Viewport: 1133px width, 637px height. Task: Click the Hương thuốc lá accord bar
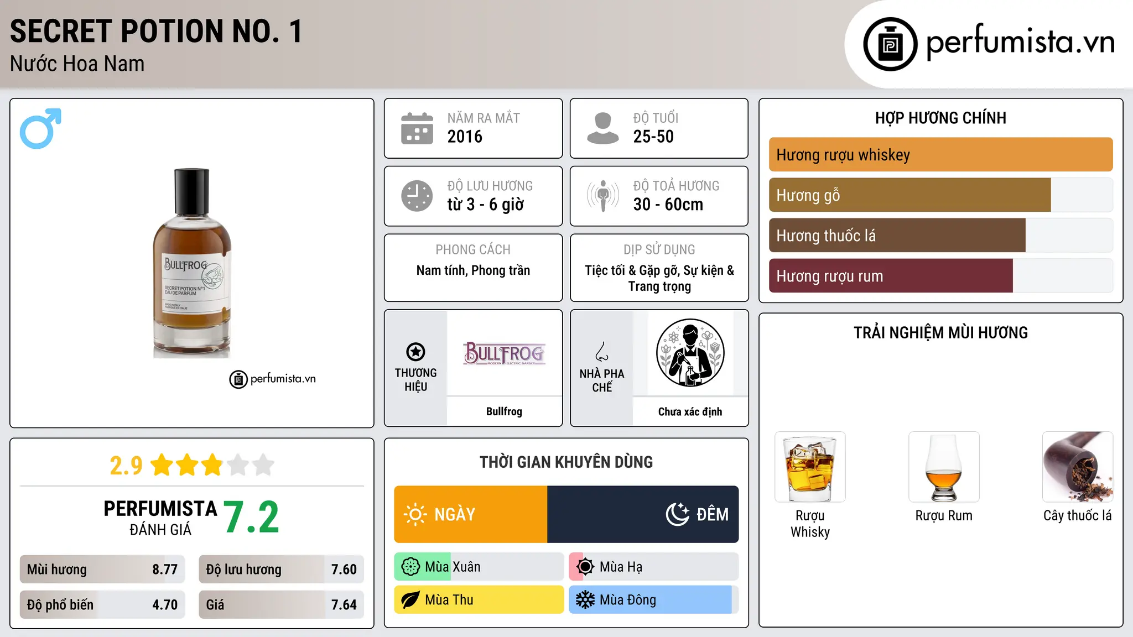point(940,236)
